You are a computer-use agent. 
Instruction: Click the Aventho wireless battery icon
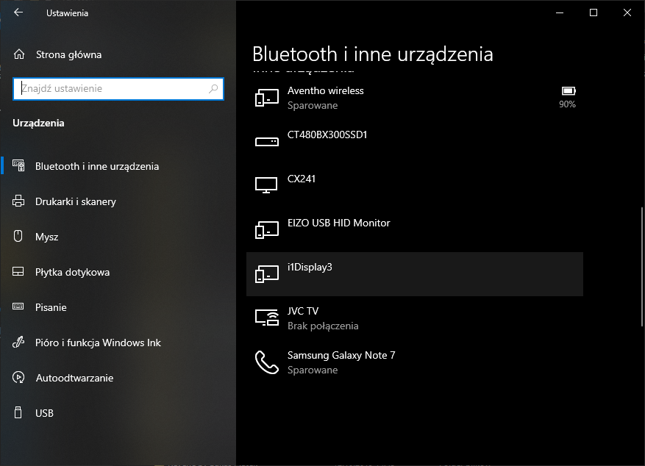point(568,91)
